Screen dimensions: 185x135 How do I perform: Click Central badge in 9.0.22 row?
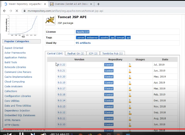[x=109, y=65]
